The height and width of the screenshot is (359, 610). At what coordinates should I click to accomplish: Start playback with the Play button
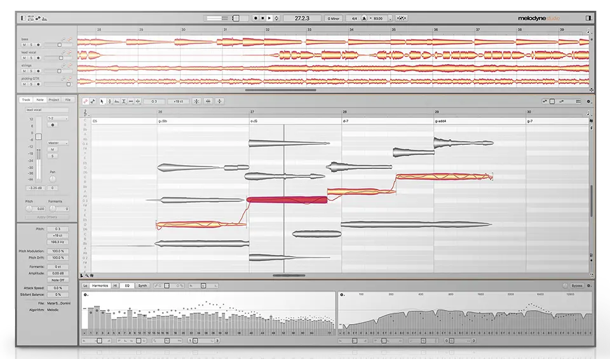pos(269,18)
